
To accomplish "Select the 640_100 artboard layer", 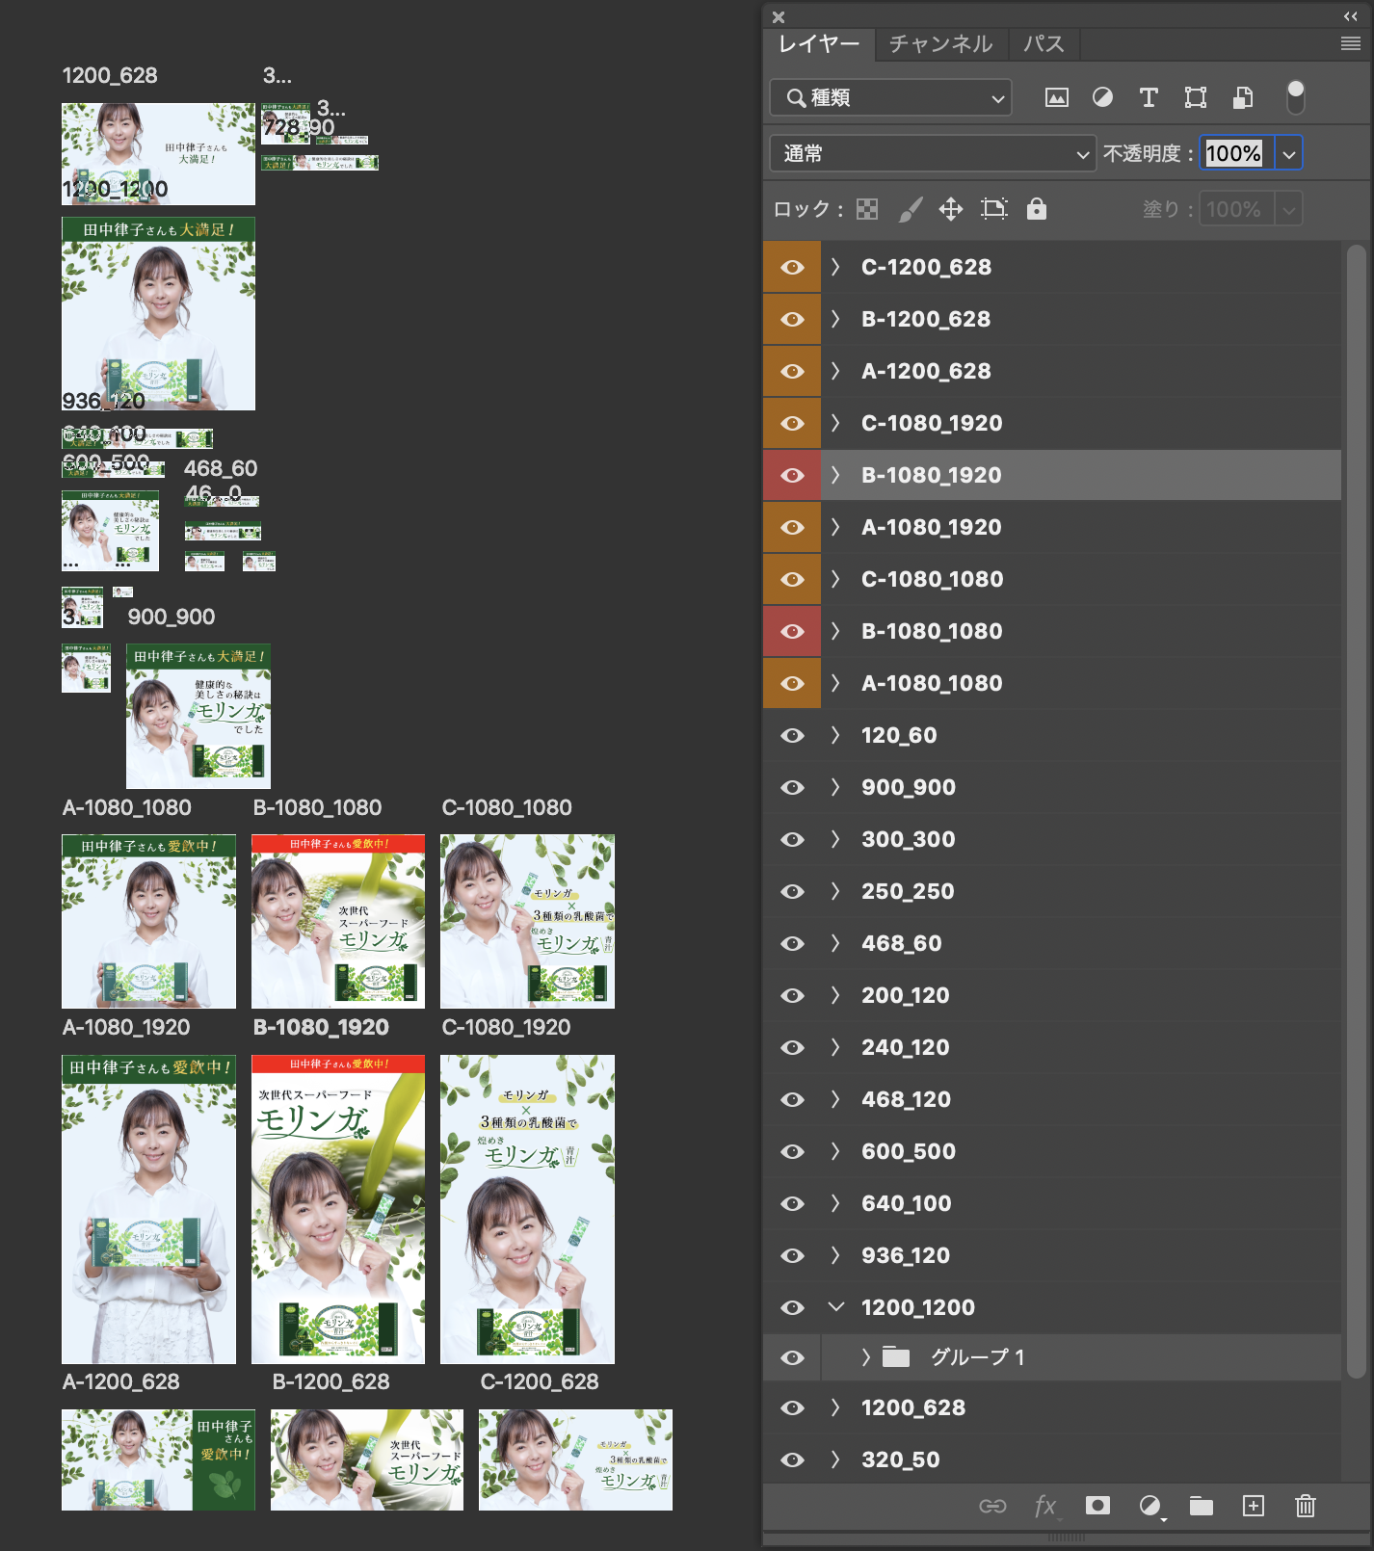I will pos(1052,1203).
